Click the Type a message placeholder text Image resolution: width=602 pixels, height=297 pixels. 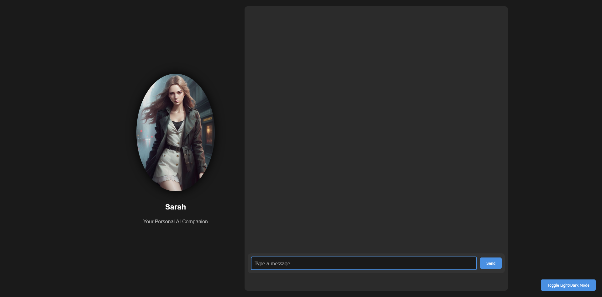[x=274, y=263]
